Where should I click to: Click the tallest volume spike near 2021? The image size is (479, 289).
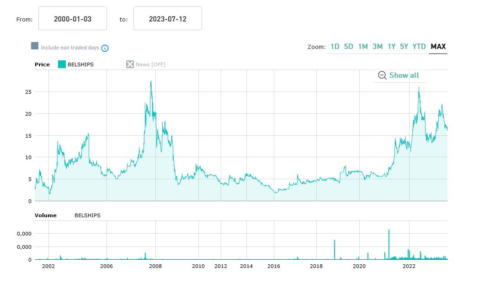[x=389, y=230]
